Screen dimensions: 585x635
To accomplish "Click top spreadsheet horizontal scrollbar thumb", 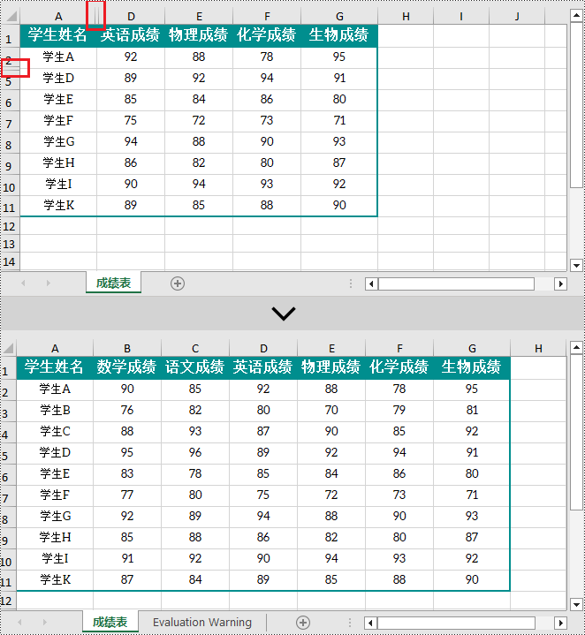I will point(456,283).
